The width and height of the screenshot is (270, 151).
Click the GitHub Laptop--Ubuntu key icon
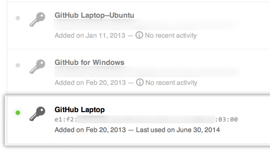click(x=37, y=19)
